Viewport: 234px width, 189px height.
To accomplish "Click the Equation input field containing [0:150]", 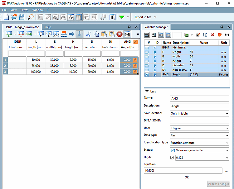I will click(x=183, y=171).
